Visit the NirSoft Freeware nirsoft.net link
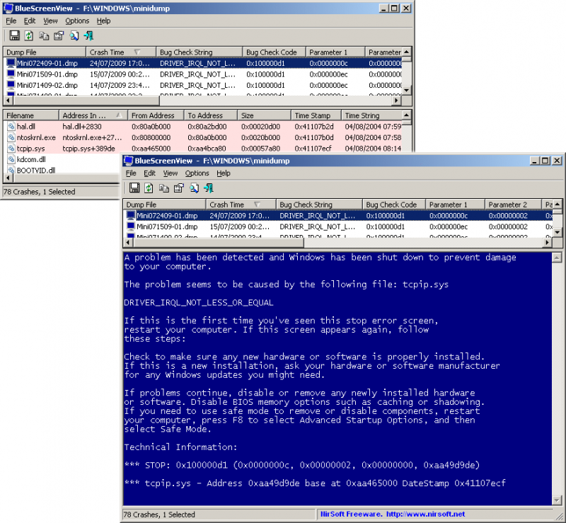Viewport: 566px width, 523px height. 393,514
